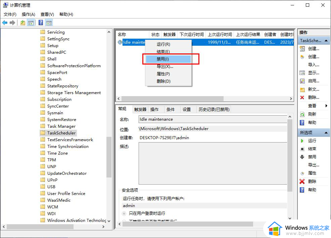Click the folder tree vertical scrollbar thumb
Screen dimensions: 331x238
pos(109,157)
